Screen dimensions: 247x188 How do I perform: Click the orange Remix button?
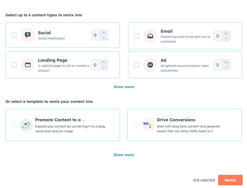click(x=230, y=180)
